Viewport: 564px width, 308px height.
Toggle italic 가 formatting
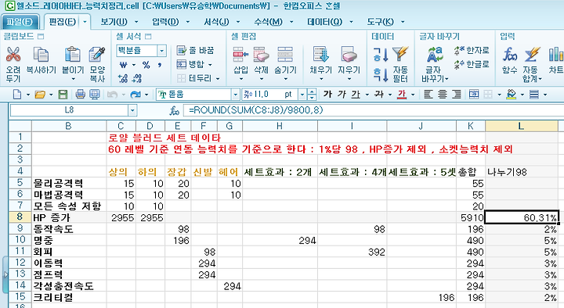(342, 95)
